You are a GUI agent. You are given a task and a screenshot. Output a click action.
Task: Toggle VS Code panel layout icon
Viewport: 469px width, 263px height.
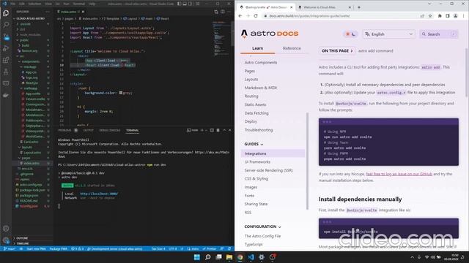(185, 4)
